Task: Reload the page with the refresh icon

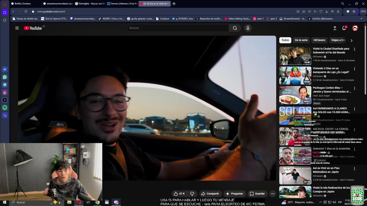Action: 26,11
